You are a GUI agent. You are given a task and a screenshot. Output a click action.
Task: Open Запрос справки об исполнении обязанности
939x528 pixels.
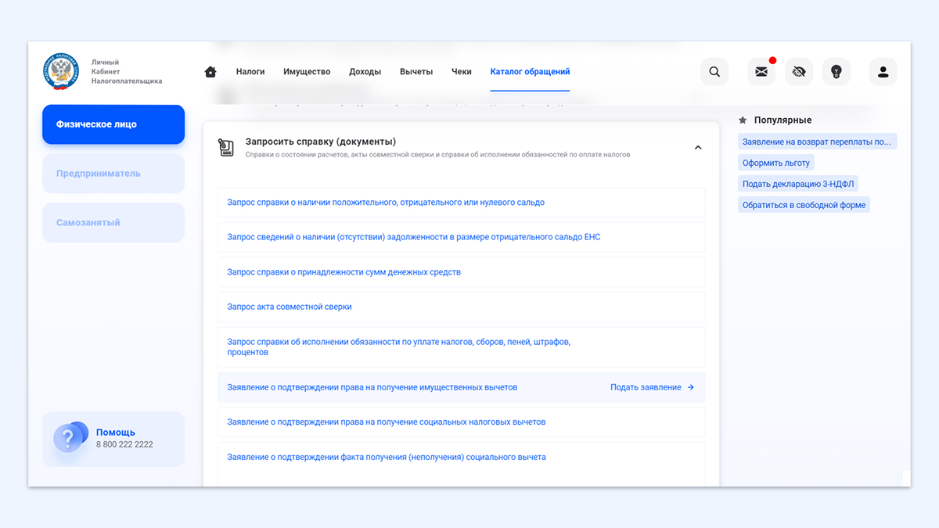pyautogui.click(x=461, y=347)
